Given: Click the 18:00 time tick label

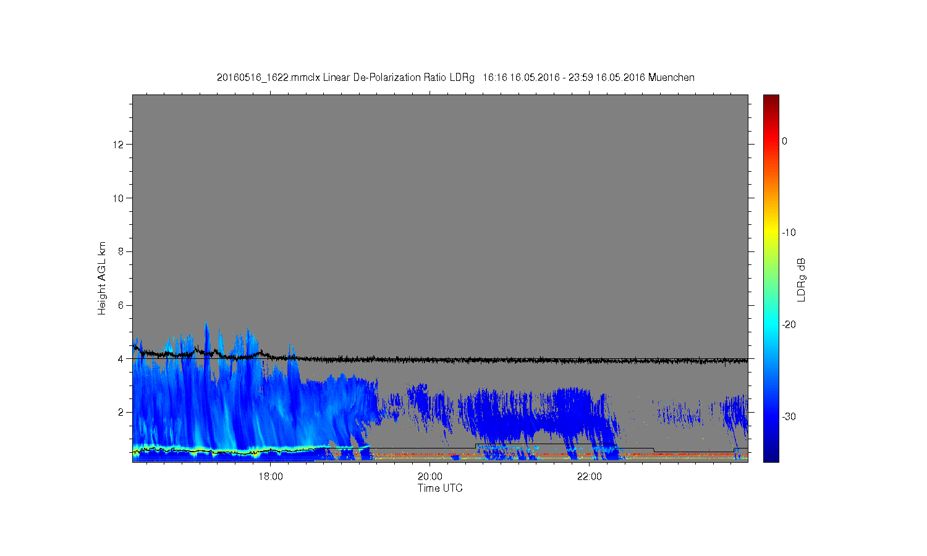Looking at the screenshot, I should click(x=271, y=476).
